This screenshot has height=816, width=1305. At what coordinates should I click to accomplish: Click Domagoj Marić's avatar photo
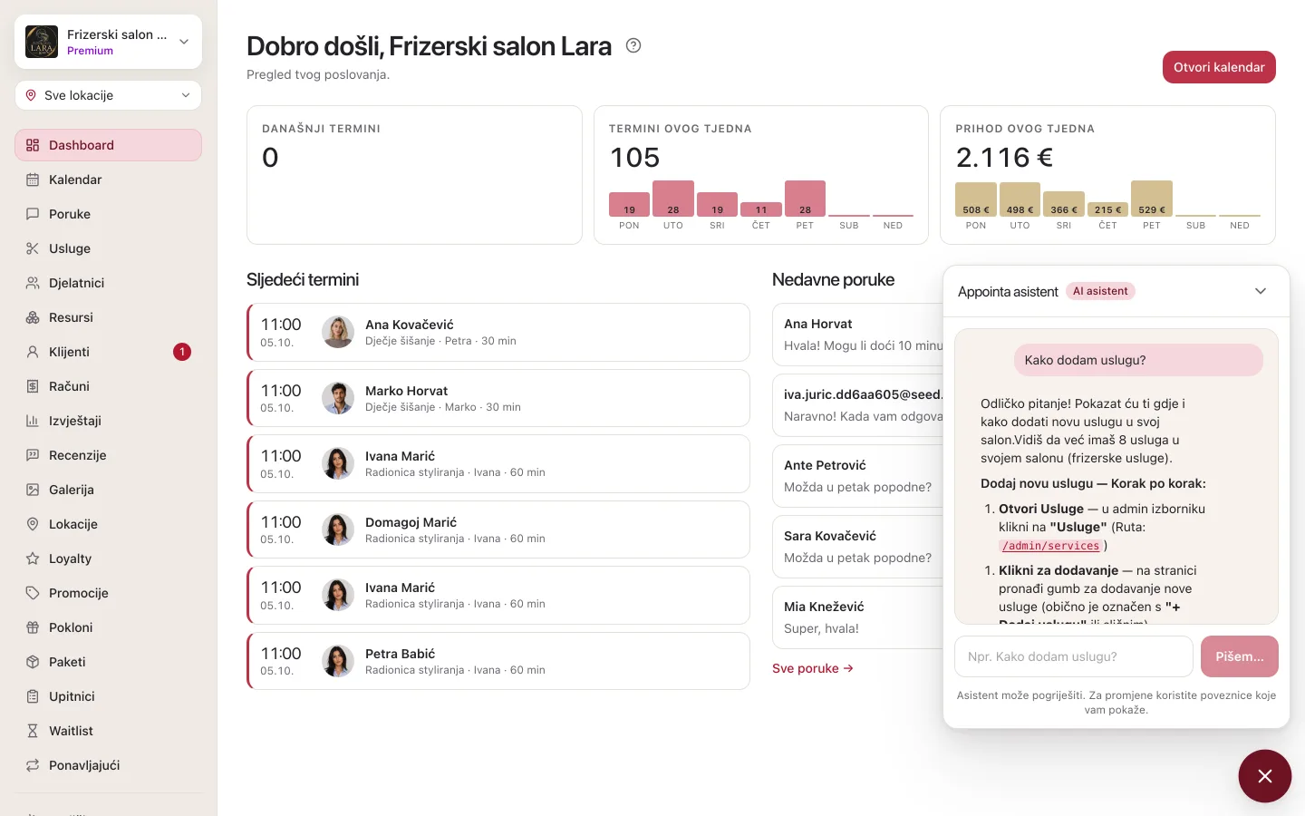coord(338,529)
